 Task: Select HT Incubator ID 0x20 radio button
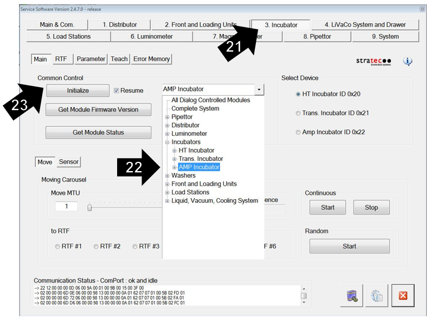tap(298, 94)
